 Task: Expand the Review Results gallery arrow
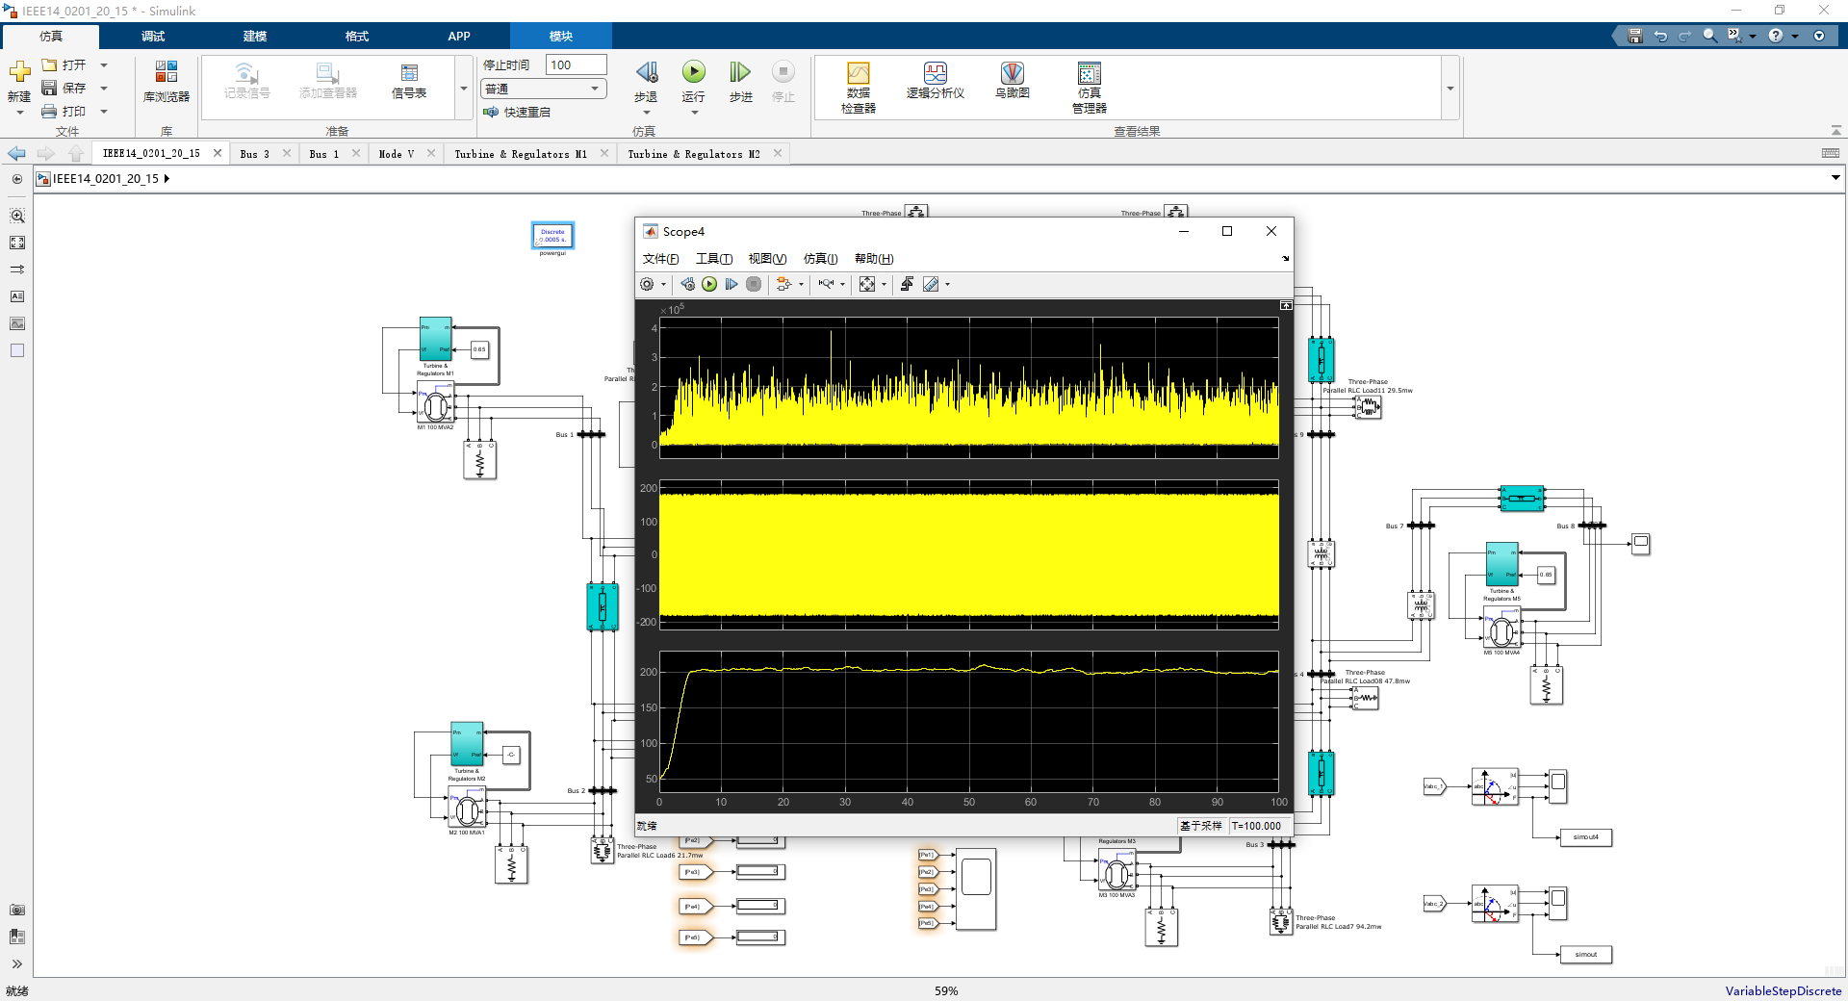pos(1450,89)
